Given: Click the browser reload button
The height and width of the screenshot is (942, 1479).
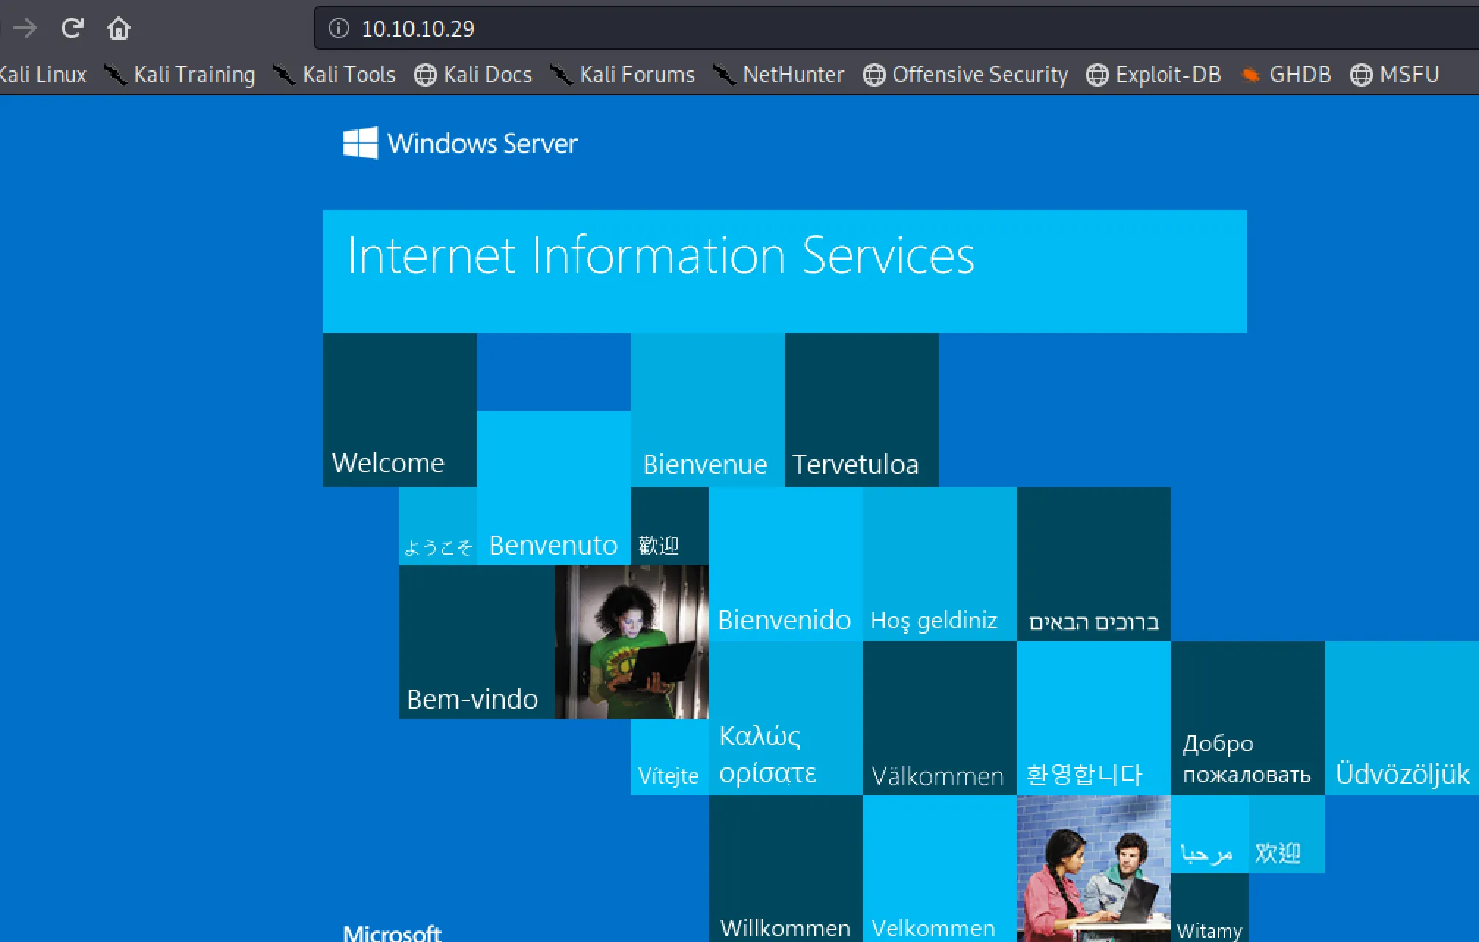Looking at the screenshot, I should pos(72,29).
